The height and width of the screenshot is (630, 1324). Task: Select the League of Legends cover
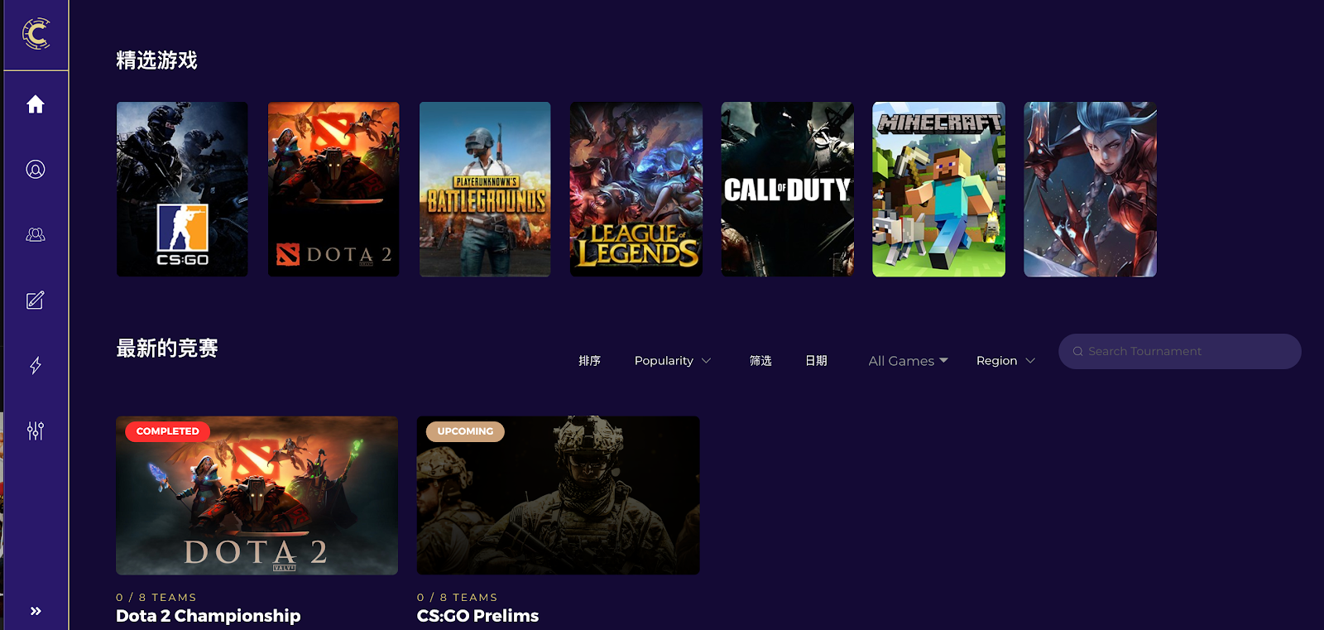point(636,190)
